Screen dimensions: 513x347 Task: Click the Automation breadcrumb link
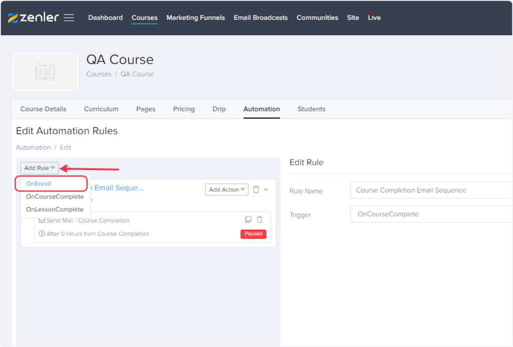[x=33, y=147]
